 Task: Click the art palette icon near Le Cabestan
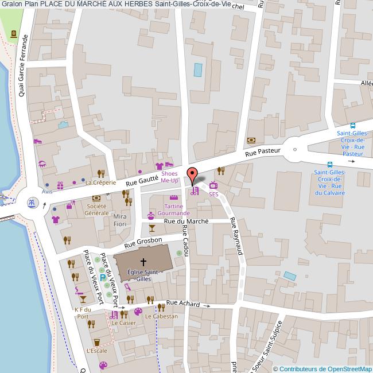[138, 312]
